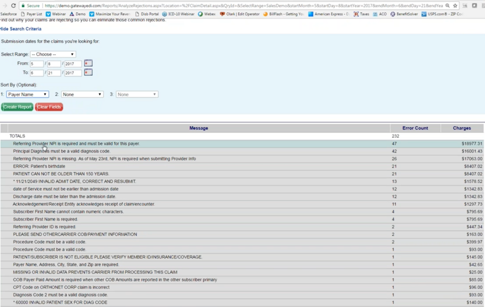The image size is (485, 307).
Task: Click the browser reload icon
Action: coord(13,6)
